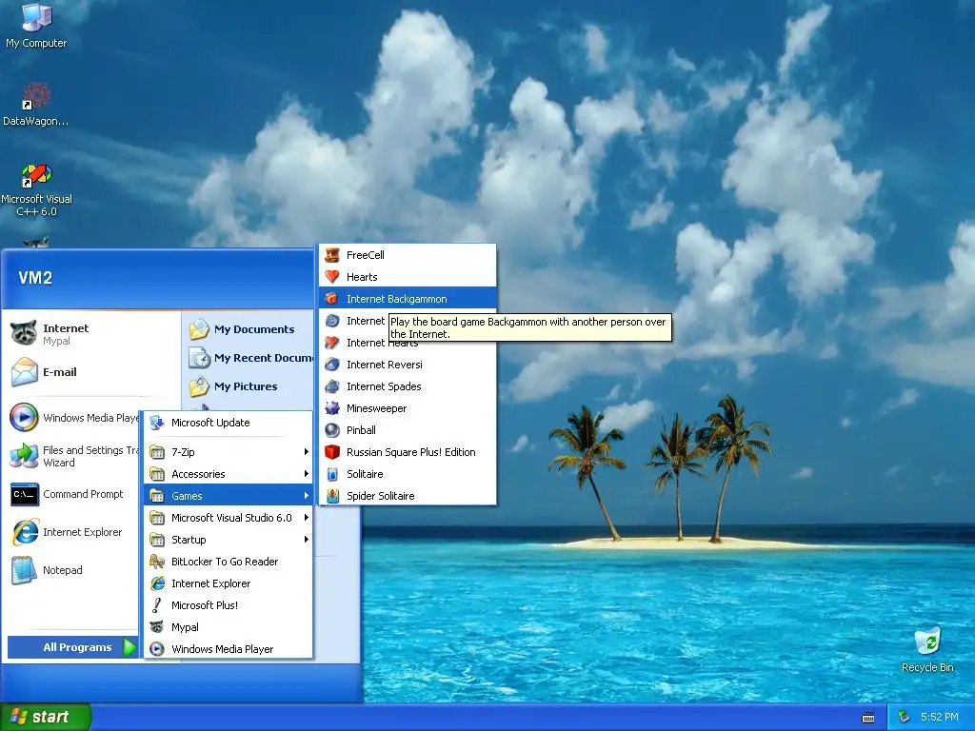Launch Internet Spades from the Games submenu

(x=408, y=386)
